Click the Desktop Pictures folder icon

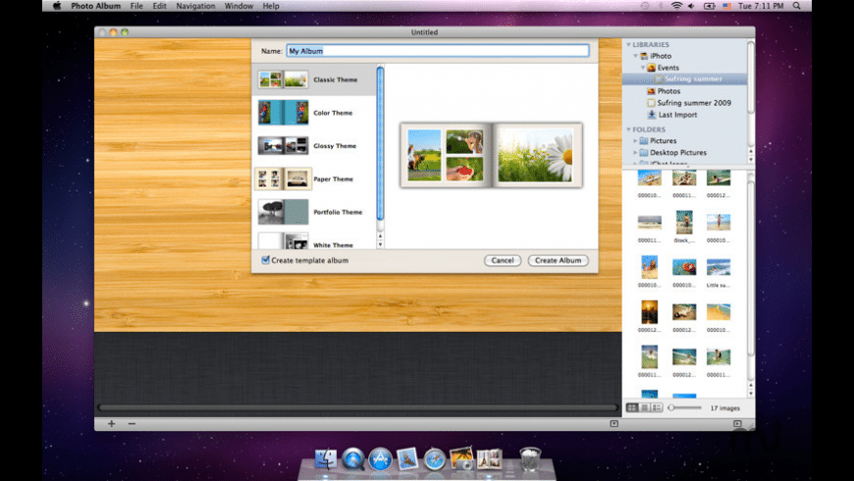pos(644,152)
